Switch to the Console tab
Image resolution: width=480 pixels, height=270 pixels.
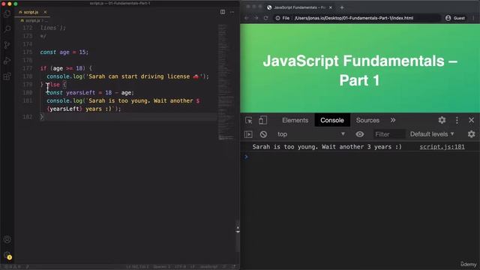[332, 120]
